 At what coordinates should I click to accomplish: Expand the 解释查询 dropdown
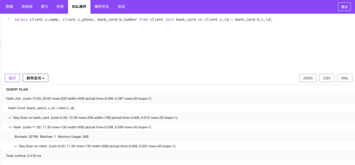35,78
